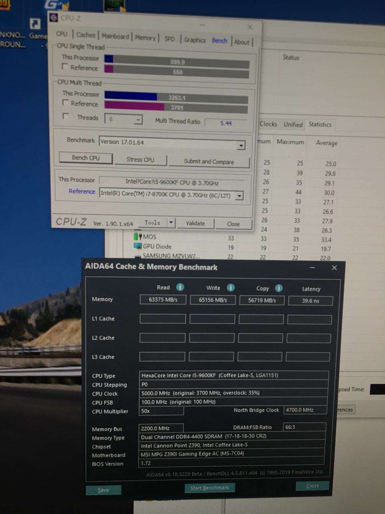Viewport: 385px width, 514px height.
Task: Click Memory Write value 65156 MB/s
Action: coord(213,300)
